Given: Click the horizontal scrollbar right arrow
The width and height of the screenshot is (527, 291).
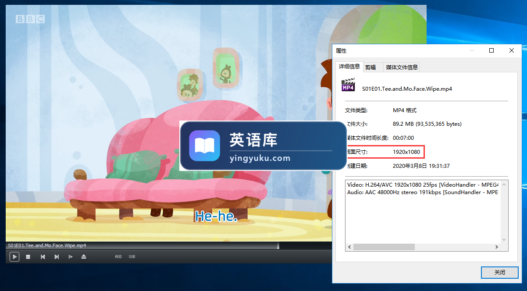Looking at the screenshot, I should 497,247.
